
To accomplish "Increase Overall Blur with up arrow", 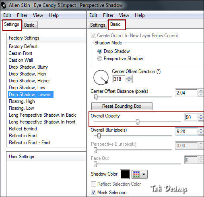I will [201, 130].
